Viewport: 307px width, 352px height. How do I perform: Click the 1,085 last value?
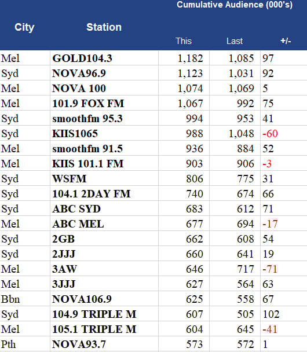pyautogui.click(x=241, y=58)
